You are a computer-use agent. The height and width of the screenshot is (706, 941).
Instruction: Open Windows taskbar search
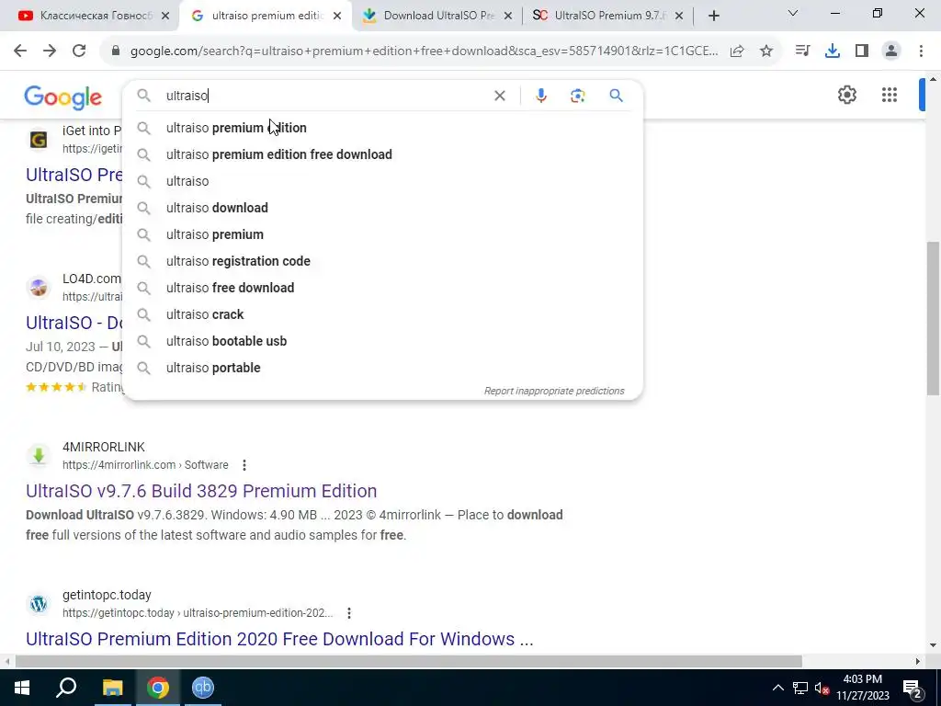[x=66, y=688]
